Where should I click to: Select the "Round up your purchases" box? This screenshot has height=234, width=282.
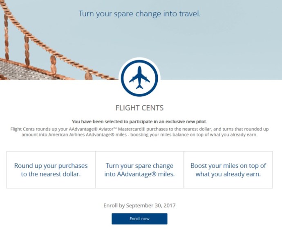[x=51, y=169]
